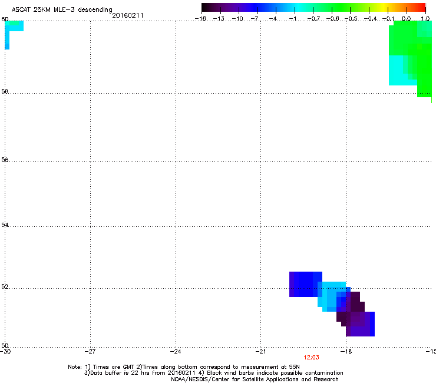Click the latitude label 52
The height and width of the screenshot is (383, 436).
pos(5,286)
